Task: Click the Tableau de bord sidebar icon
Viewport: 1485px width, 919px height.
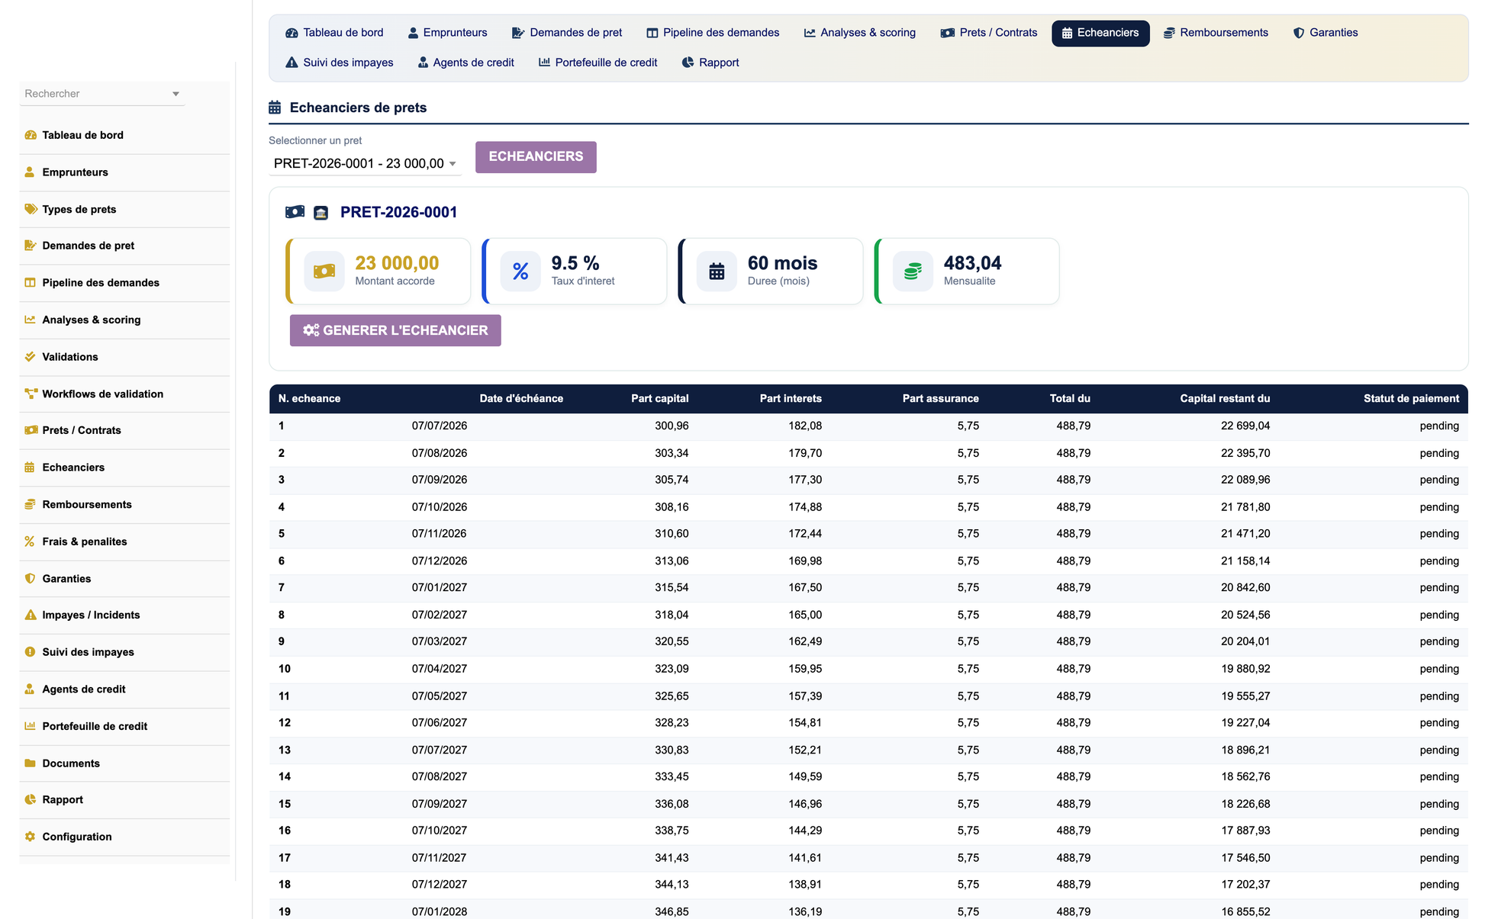Action: (x=31, y=135)
